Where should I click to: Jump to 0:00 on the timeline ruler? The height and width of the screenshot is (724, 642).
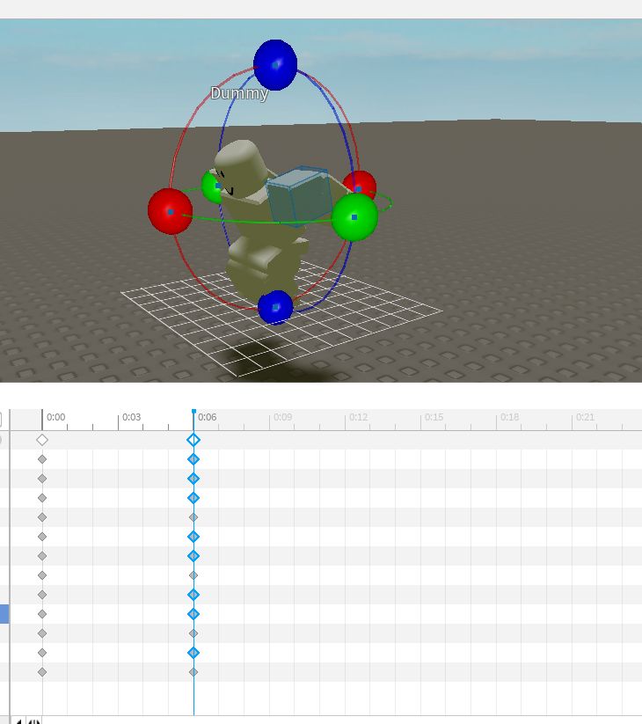(x=56, y=417)
